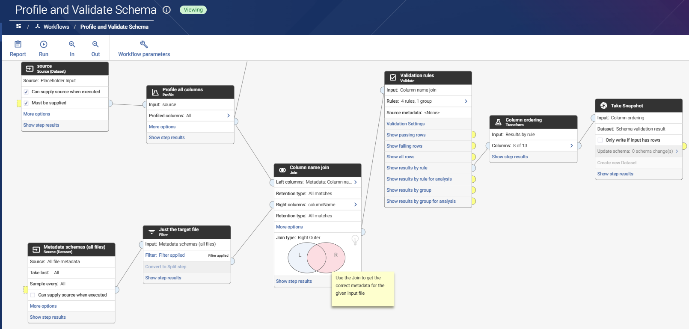Select the Take Snapshot step icon
Image resolution: width=689 pixels, height=329 pixels.
click(603, 106)
